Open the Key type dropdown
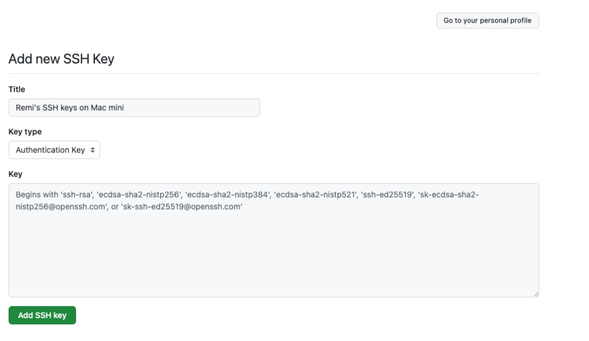The height and width of the screenshot is (341, 589). click(x=54, y=150)
